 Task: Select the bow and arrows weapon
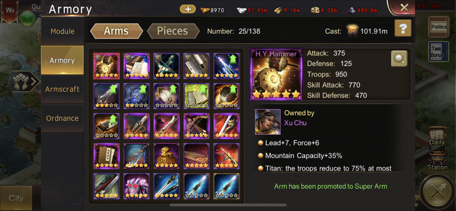[196, 126]
